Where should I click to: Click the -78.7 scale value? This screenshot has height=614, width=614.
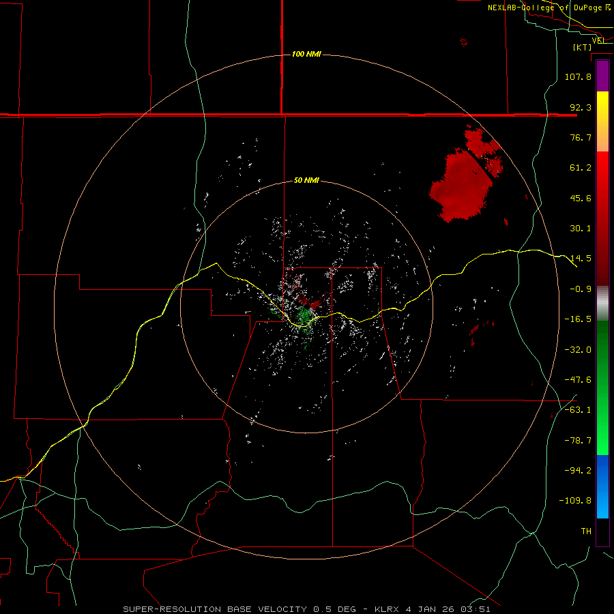(578, 441)
